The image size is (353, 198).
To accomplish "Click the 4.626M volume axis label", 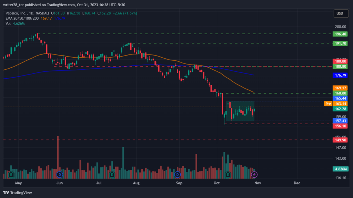I will (x=340, y=169).
